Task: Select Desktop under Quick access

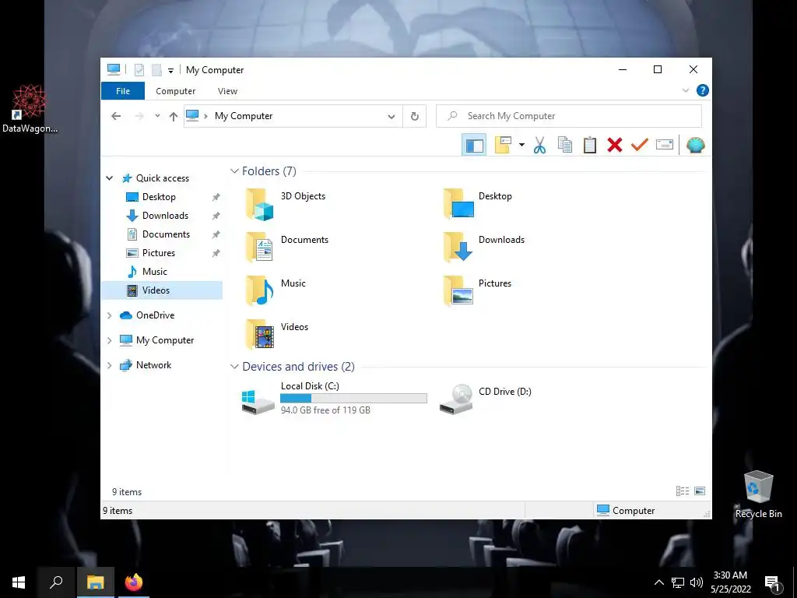Action: 159,197
